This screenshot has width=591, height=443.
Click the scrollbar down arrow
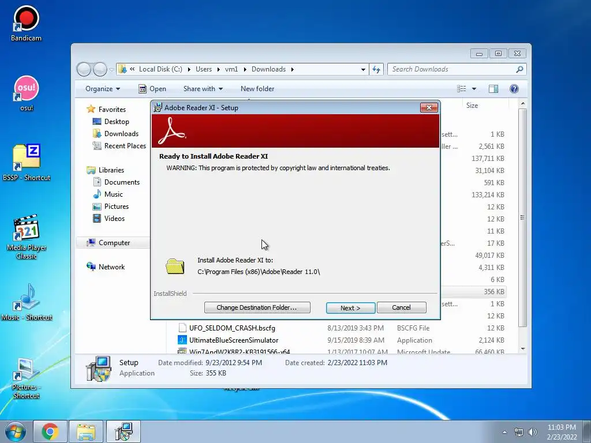[522, 349]
